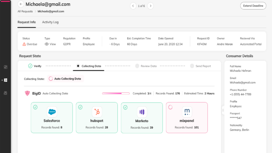Open the mixpanel records card
This screenshot has height=153, width=272.
tap(187, 118)
